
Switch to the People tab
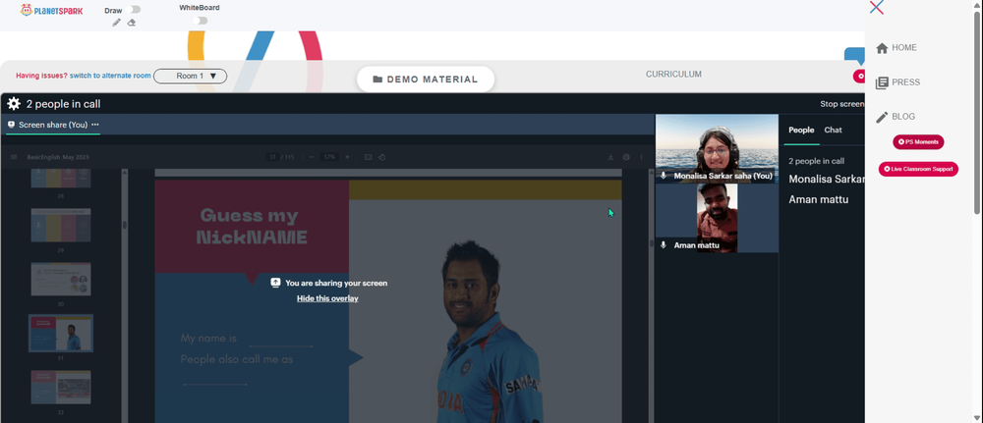[801, 131]
